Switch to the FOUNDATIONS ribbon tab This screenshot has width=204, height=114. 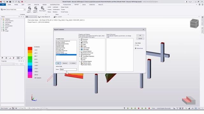67,4
